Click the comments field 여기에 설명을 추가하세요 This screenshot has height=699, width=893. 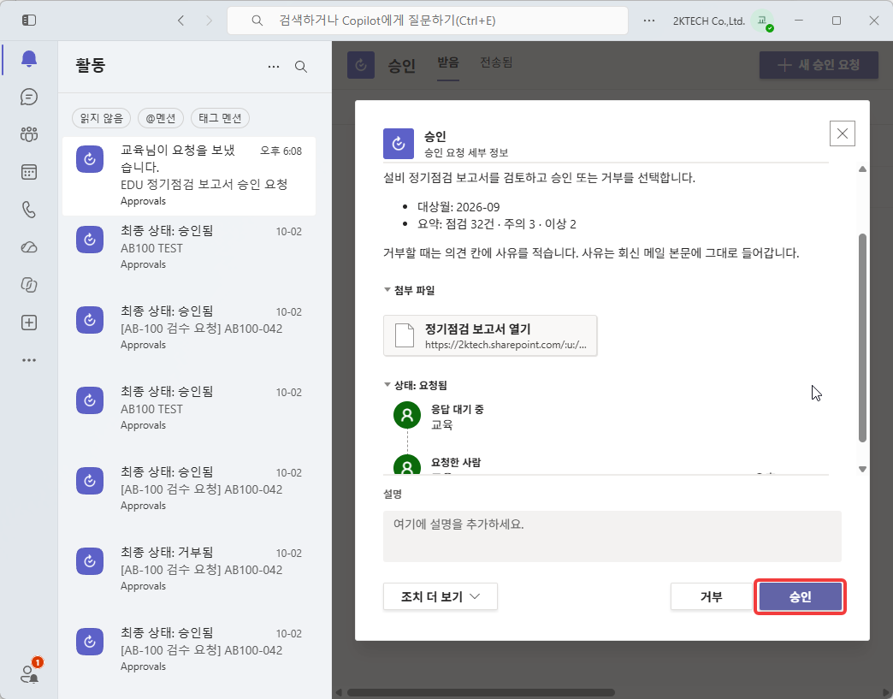click(x=612, y=536)
